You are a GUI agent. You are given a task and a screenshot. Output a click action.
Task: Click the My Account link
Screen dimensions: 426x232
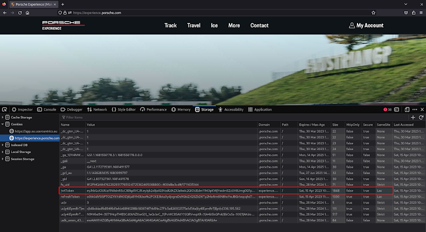[x=366, y=26]
